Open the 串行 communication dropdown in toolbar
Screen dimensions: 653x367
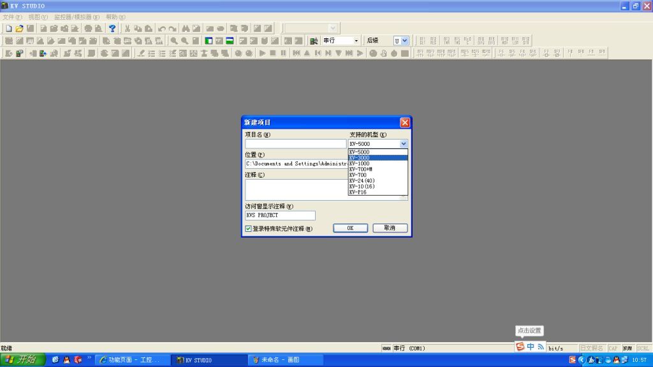356,41
